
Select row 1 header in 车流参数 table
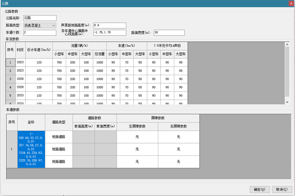tap(10, 62)
